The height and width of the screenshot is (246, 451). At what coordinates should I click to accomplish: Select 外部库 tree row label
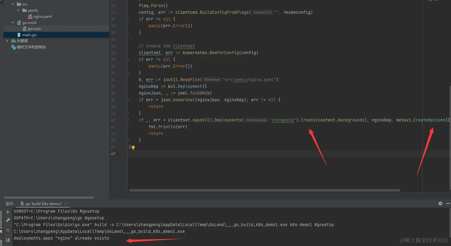(22, 41)
